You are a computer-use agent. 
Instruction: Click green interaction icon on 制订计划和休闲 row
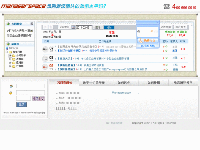tap(166, 51)
